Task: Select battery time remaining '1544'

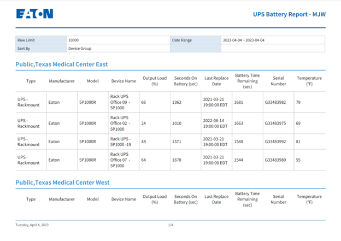Action: pos(239,160)
